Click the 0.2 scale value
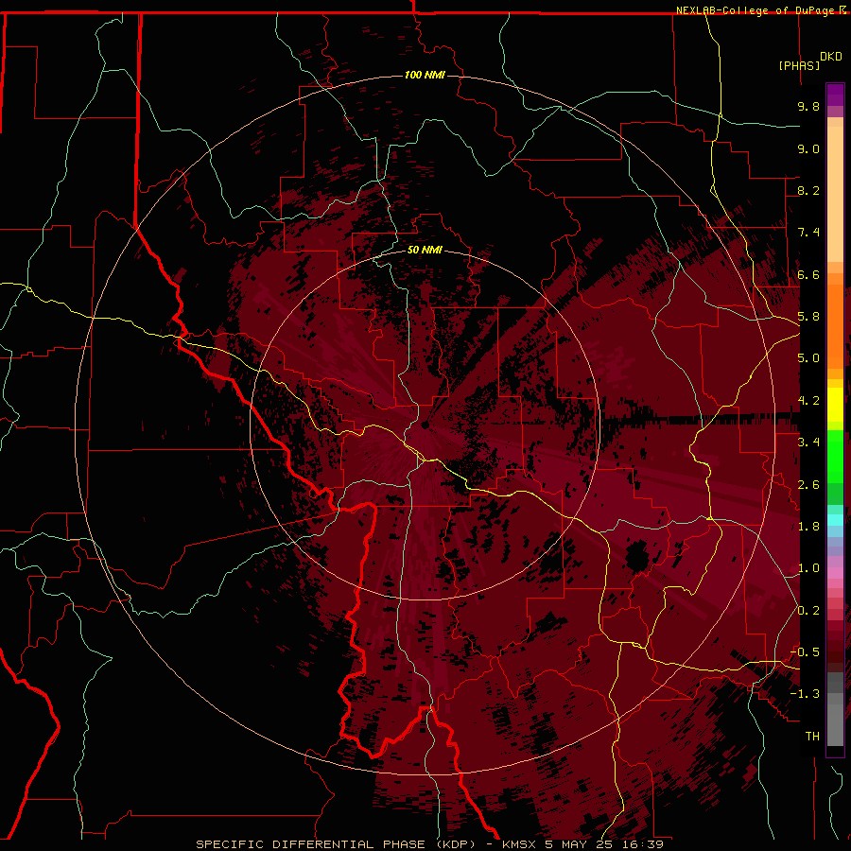The width and height of the screenshot is (851, 851). click(x=808, y=611)
